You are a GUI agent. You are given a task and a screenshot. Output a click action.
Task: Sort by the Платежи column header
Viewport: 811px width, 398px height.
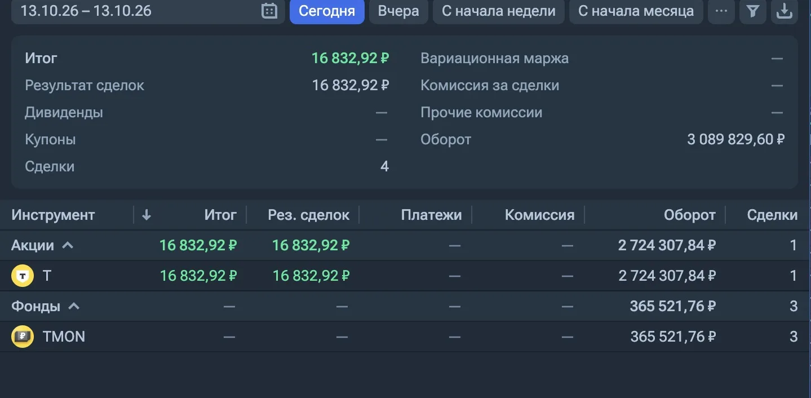coord(431,215)
